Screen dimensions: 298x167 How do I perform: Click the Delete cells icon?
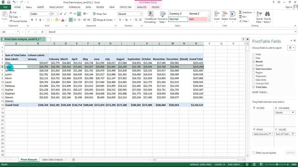(224, 14)
